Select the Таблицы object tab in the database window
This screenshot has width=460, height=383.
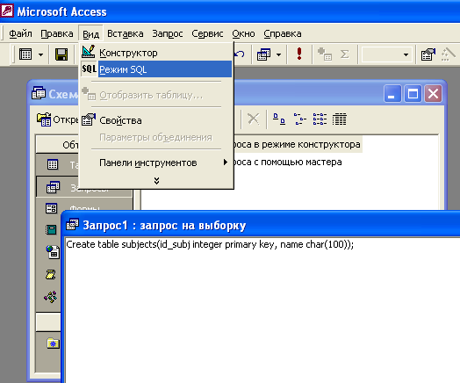[x=58, y=164]
